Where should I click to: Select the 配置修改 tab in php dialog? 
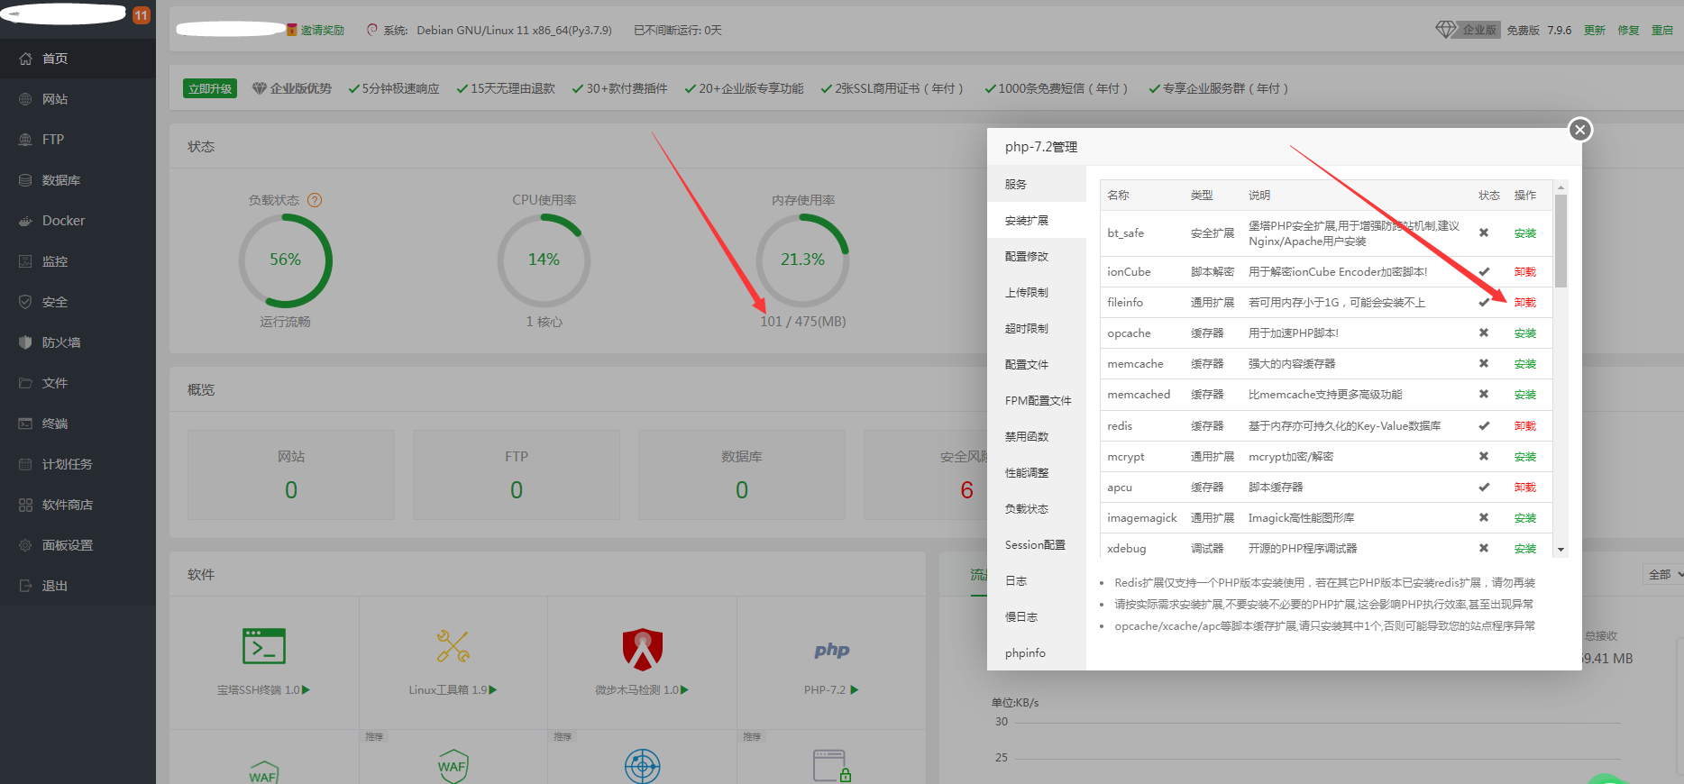click(1037, 256)
